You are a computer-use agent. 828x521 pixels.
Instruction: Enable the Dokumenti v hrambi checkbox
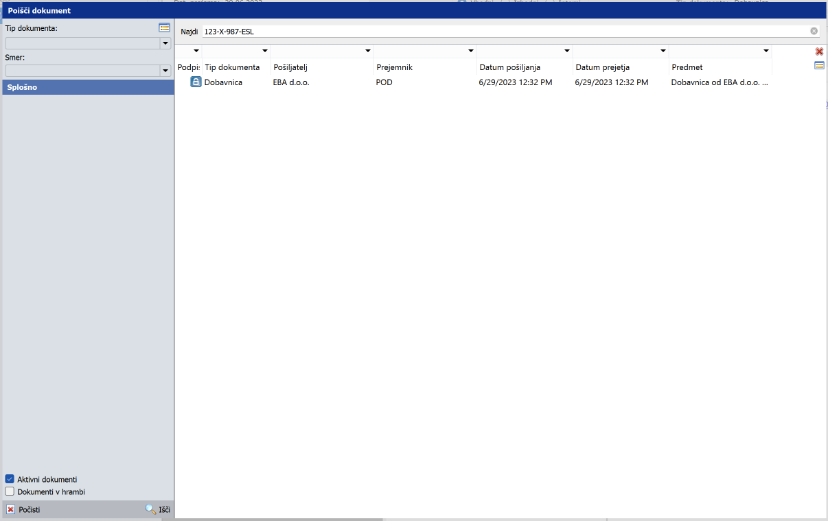tap(10, 491)
